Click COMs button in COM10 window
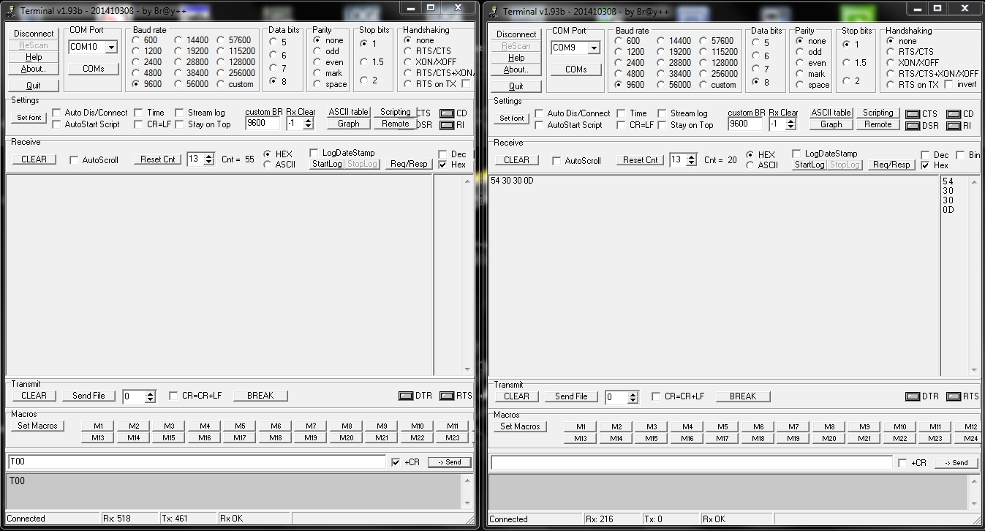985x531 pixels. point(93,69)
